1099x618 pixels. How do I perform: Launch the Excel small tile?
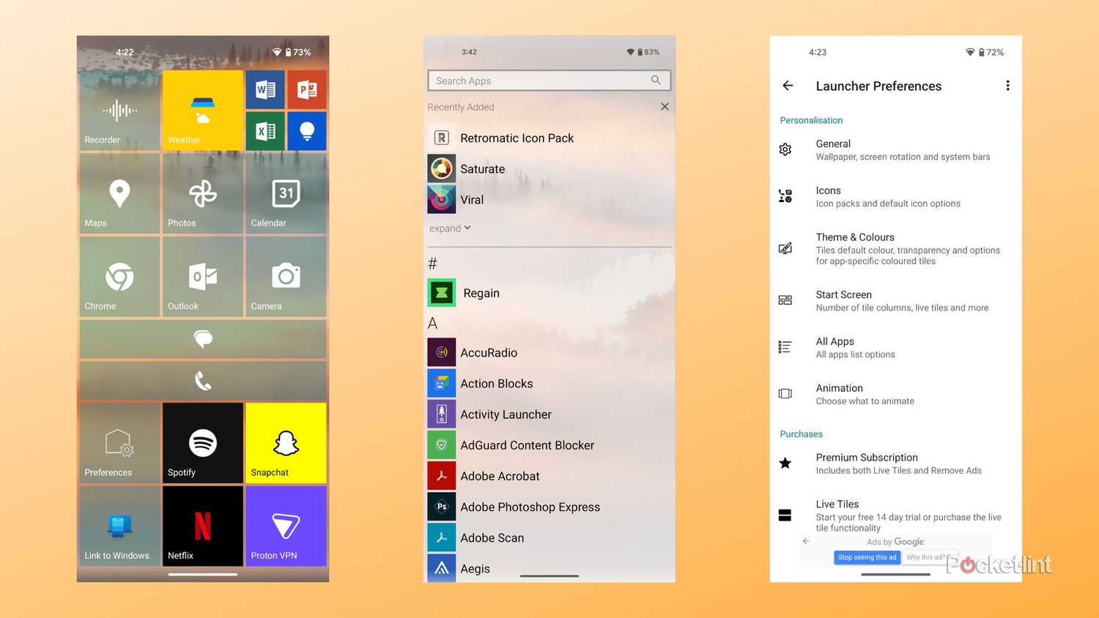point(265,131)
